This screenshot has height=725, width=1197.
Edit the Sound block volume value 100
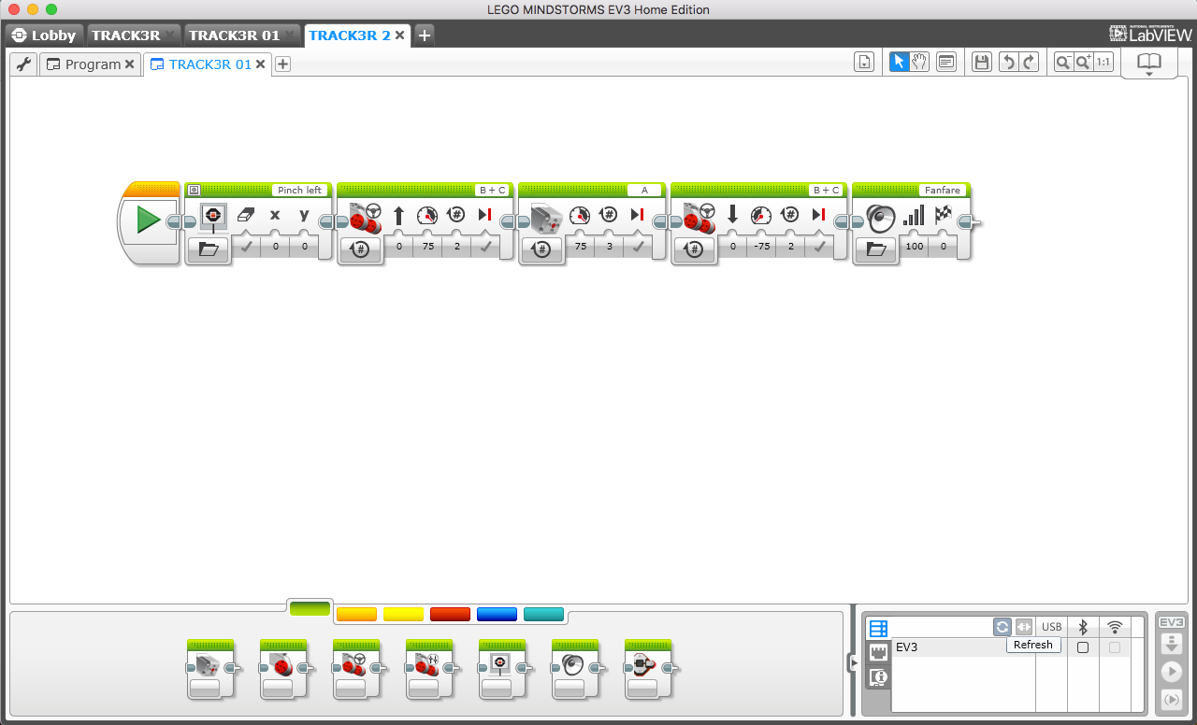[914, 247]
